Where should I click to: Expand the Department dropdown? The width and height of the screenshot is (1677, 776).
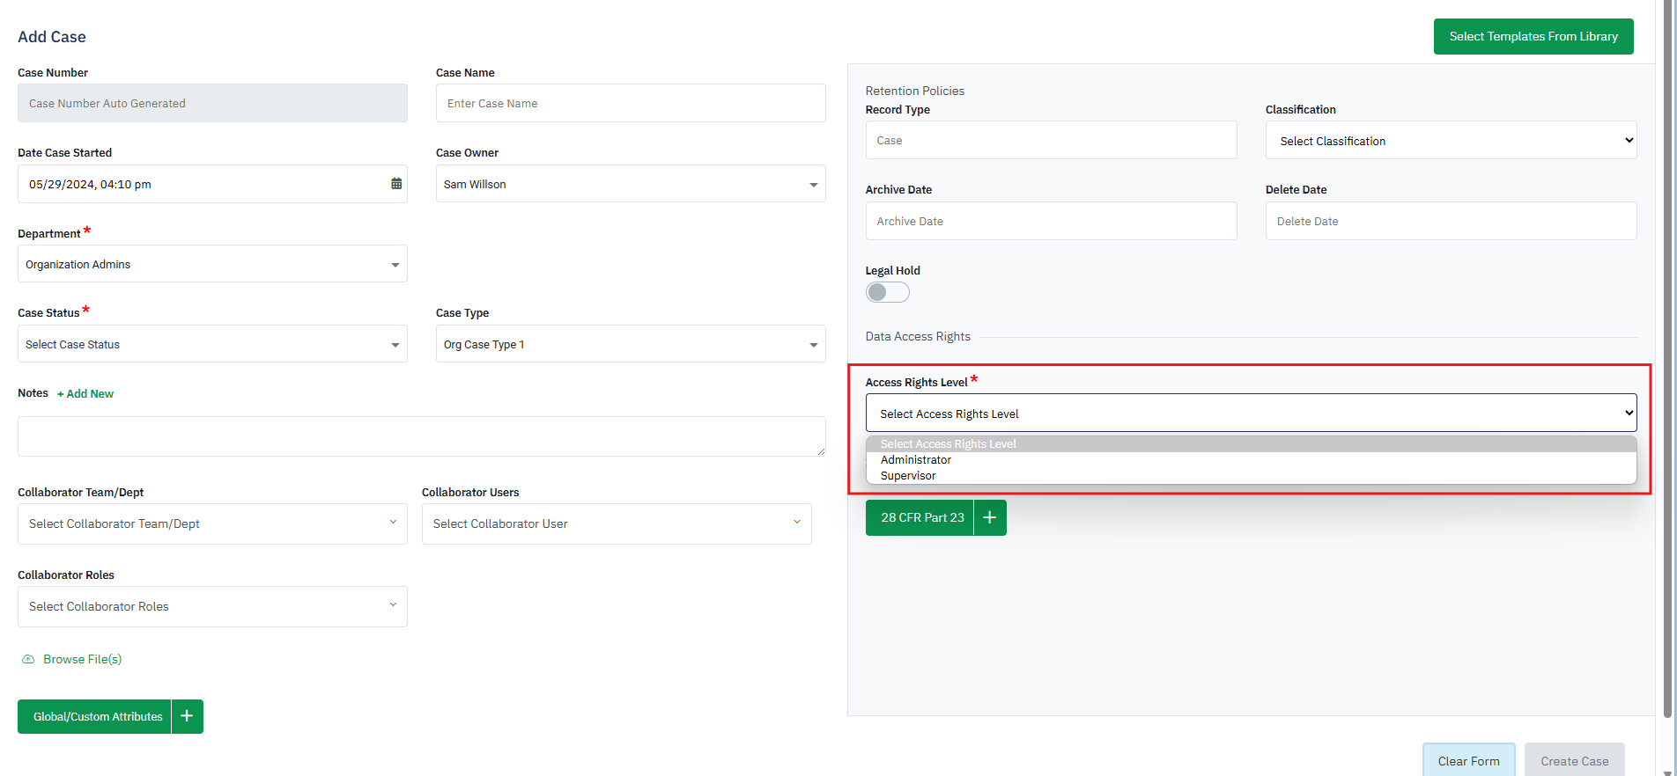coord(212,264)
